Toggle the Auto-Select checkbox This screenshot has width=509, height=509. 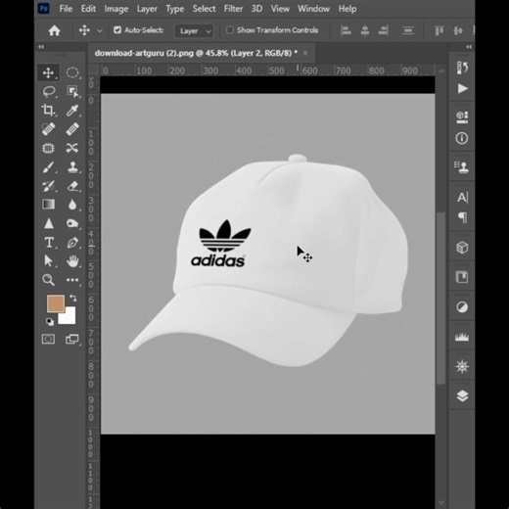point(117,30)
